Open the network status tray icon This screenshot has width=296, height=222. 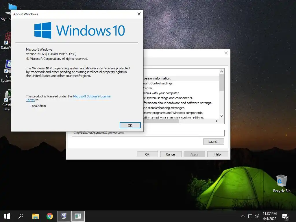pos(250,216)
